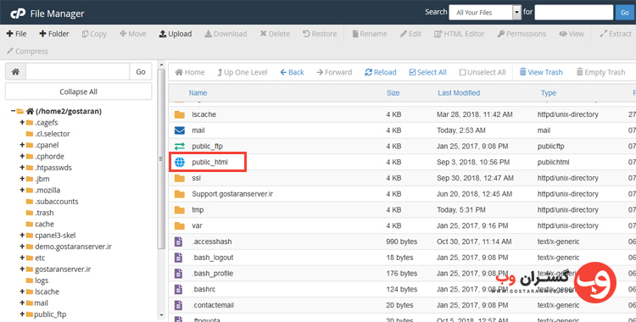Navigate Forward in file list
636x322 pixels.
tap(334, 72)
